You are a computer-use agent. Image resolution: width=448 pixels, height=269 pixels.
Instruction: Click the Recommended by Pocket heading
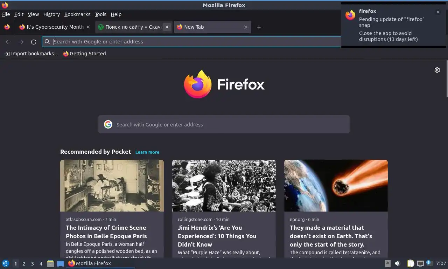(96, 152)
